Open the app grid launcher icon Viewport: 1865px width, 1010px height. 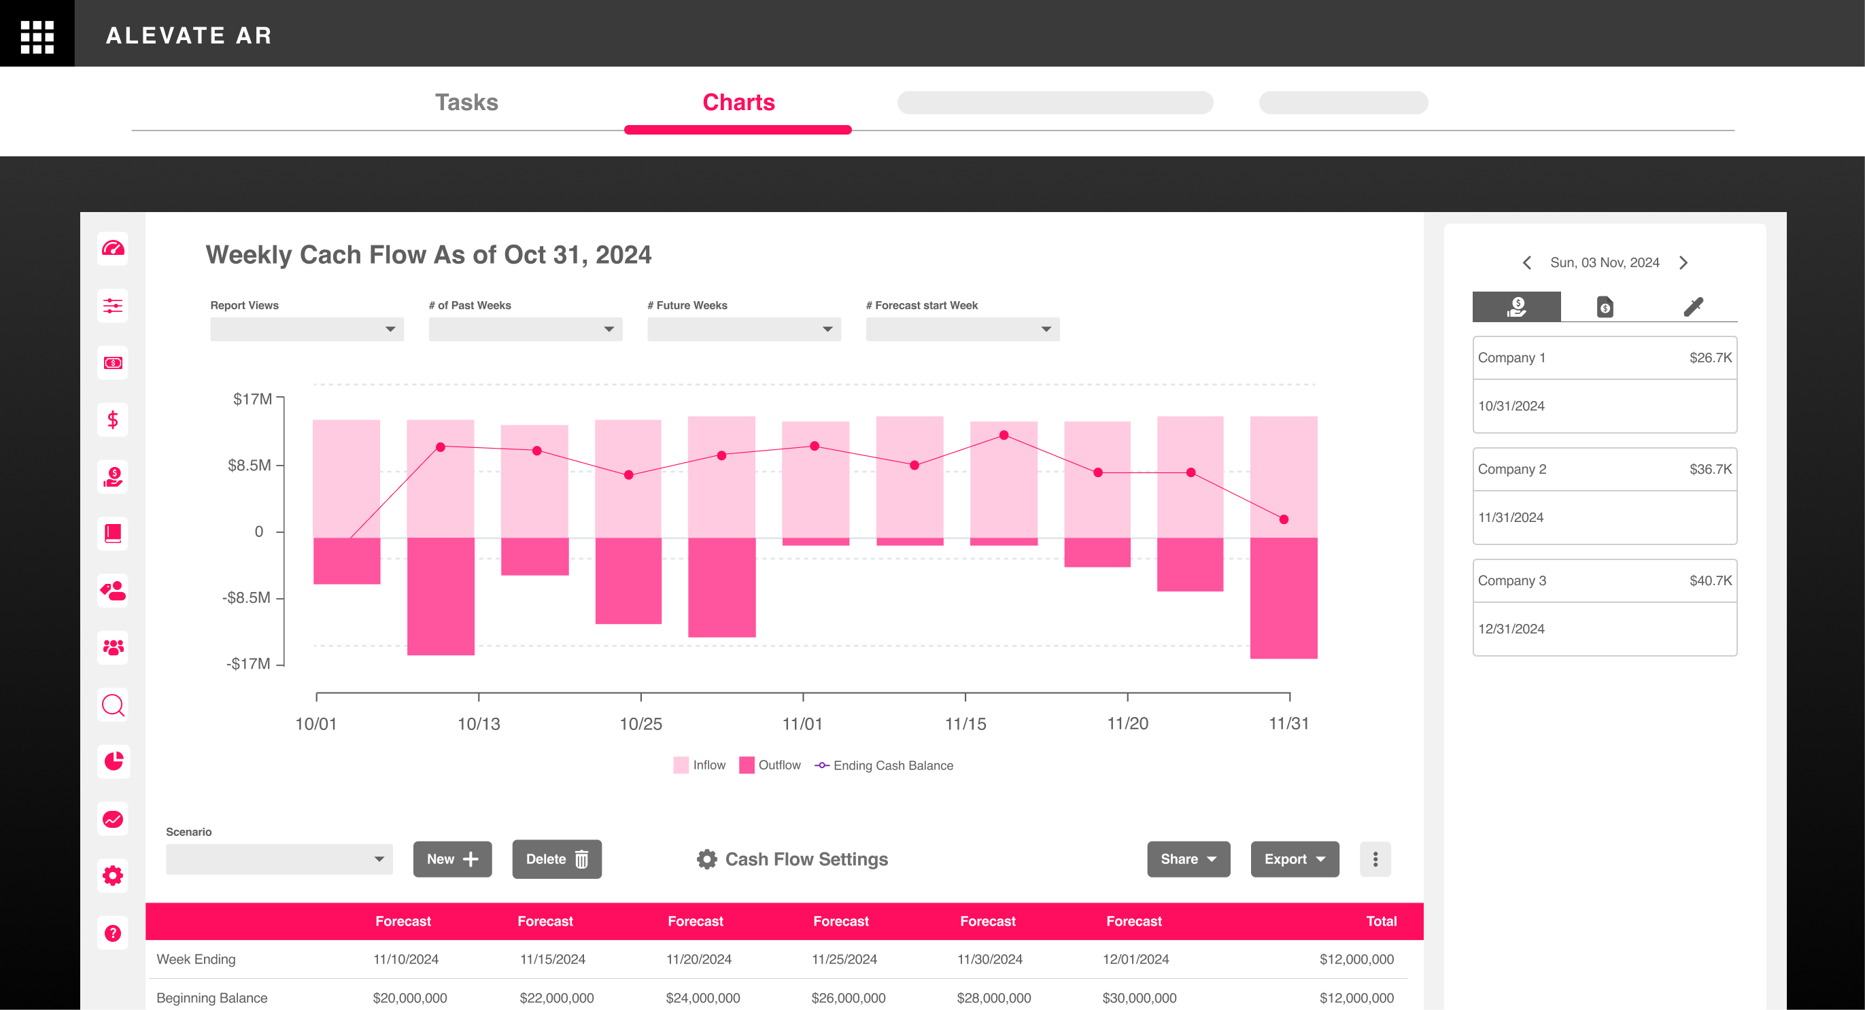point(37,35)
